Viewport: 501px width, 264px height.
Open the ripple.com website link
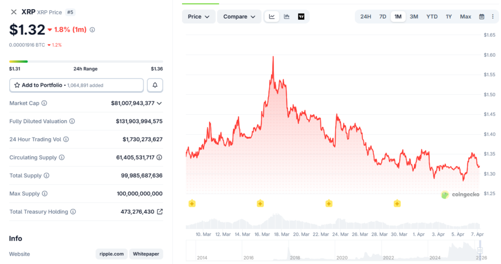112,254
